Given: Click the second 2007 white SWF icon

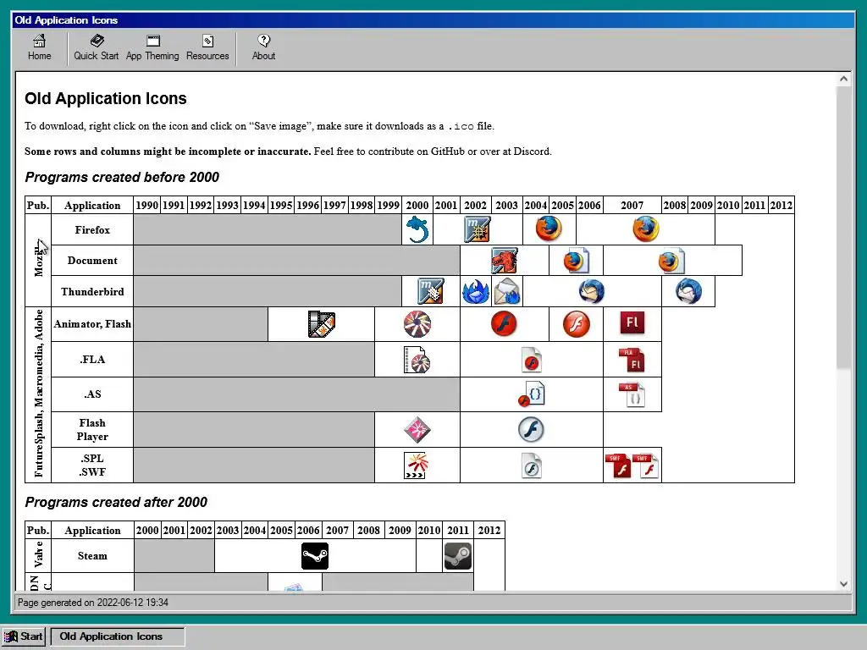Looking at the screenshot, I should point(646,465).
